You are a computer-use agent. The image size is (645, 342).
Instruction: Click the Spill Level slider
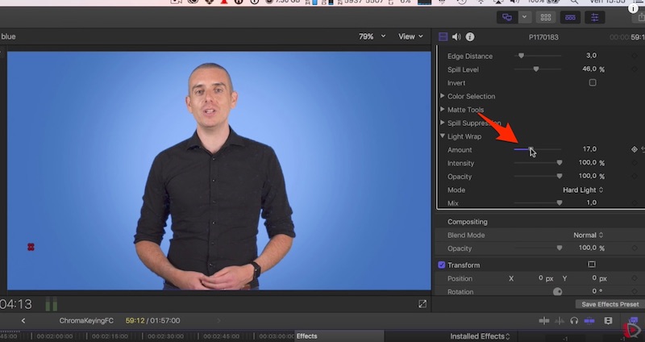538,69
